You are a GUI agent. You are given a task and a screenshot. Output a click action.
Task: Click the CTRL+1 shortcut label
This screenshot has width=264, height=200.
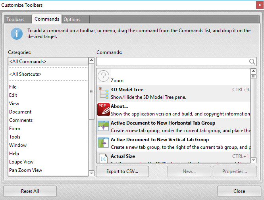pos(241,156)
